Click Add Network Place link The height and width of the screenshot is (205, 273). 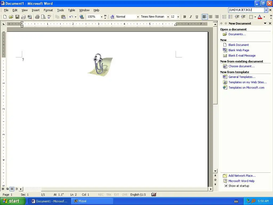(x=242, y=176)
